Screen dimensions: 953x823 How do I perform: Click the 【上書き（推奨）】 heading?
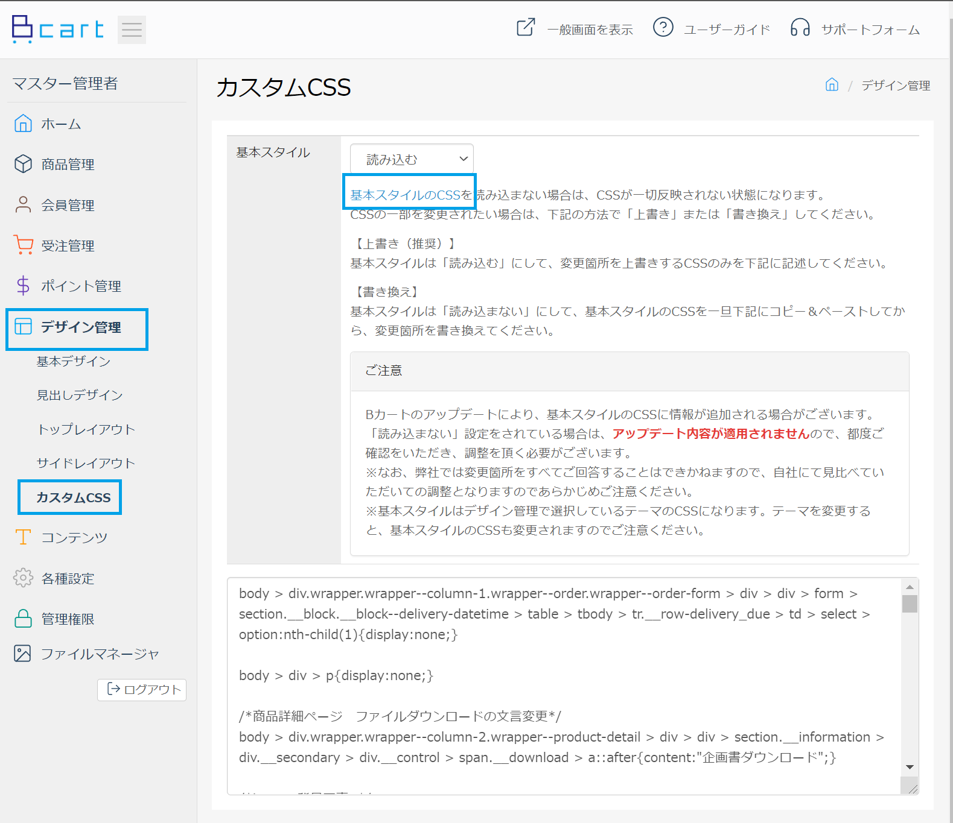pos(406,244)
